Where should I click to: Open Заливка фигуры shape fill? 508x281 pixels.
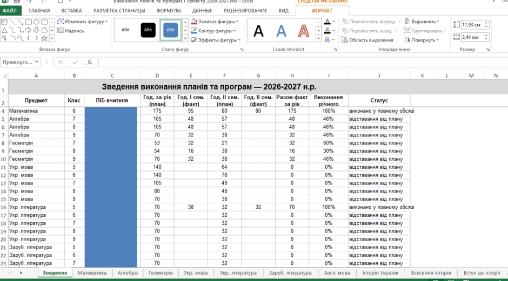(215, 22)
